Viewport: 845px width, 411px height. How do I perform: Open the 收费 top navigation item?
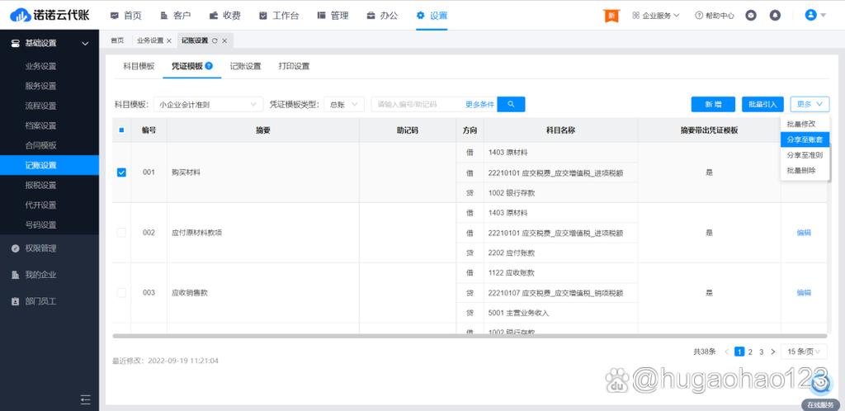tap(225, 16)
